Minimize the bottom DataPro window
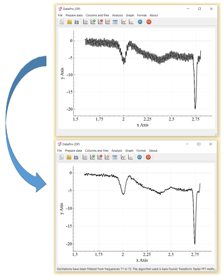The width and height of the screenshot is (224, 277). click(188, 144)
